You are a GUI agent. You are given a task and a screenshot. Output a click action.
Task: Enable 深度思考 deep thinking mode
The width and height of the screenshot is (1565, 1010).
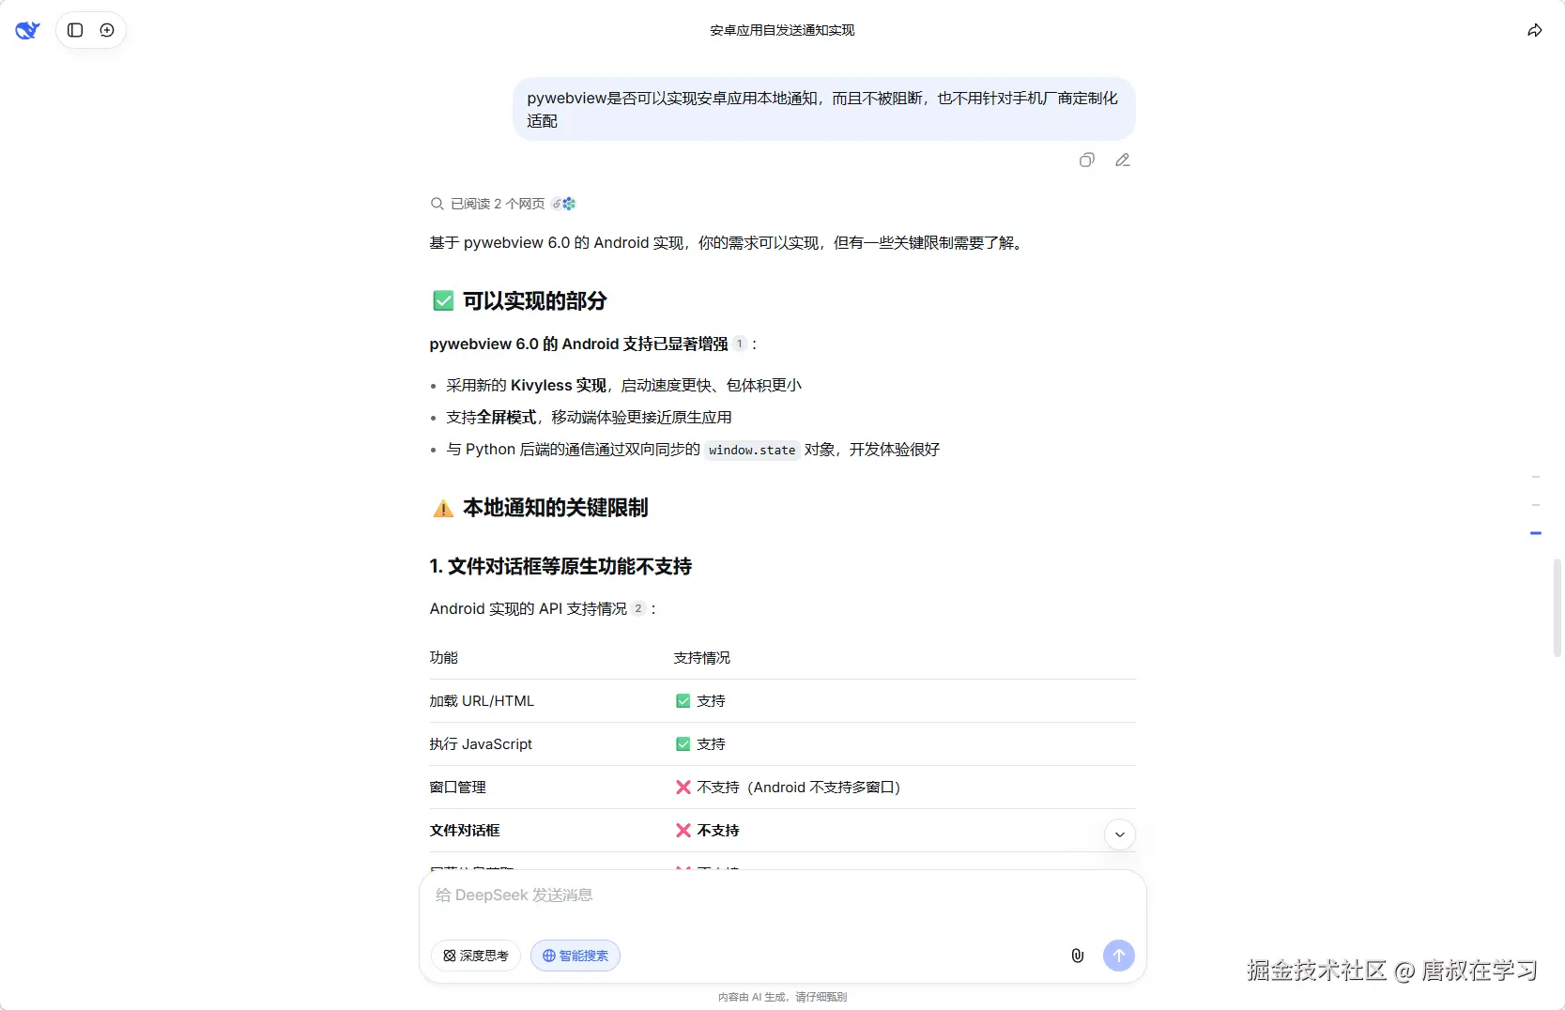[x=475, y=955]
